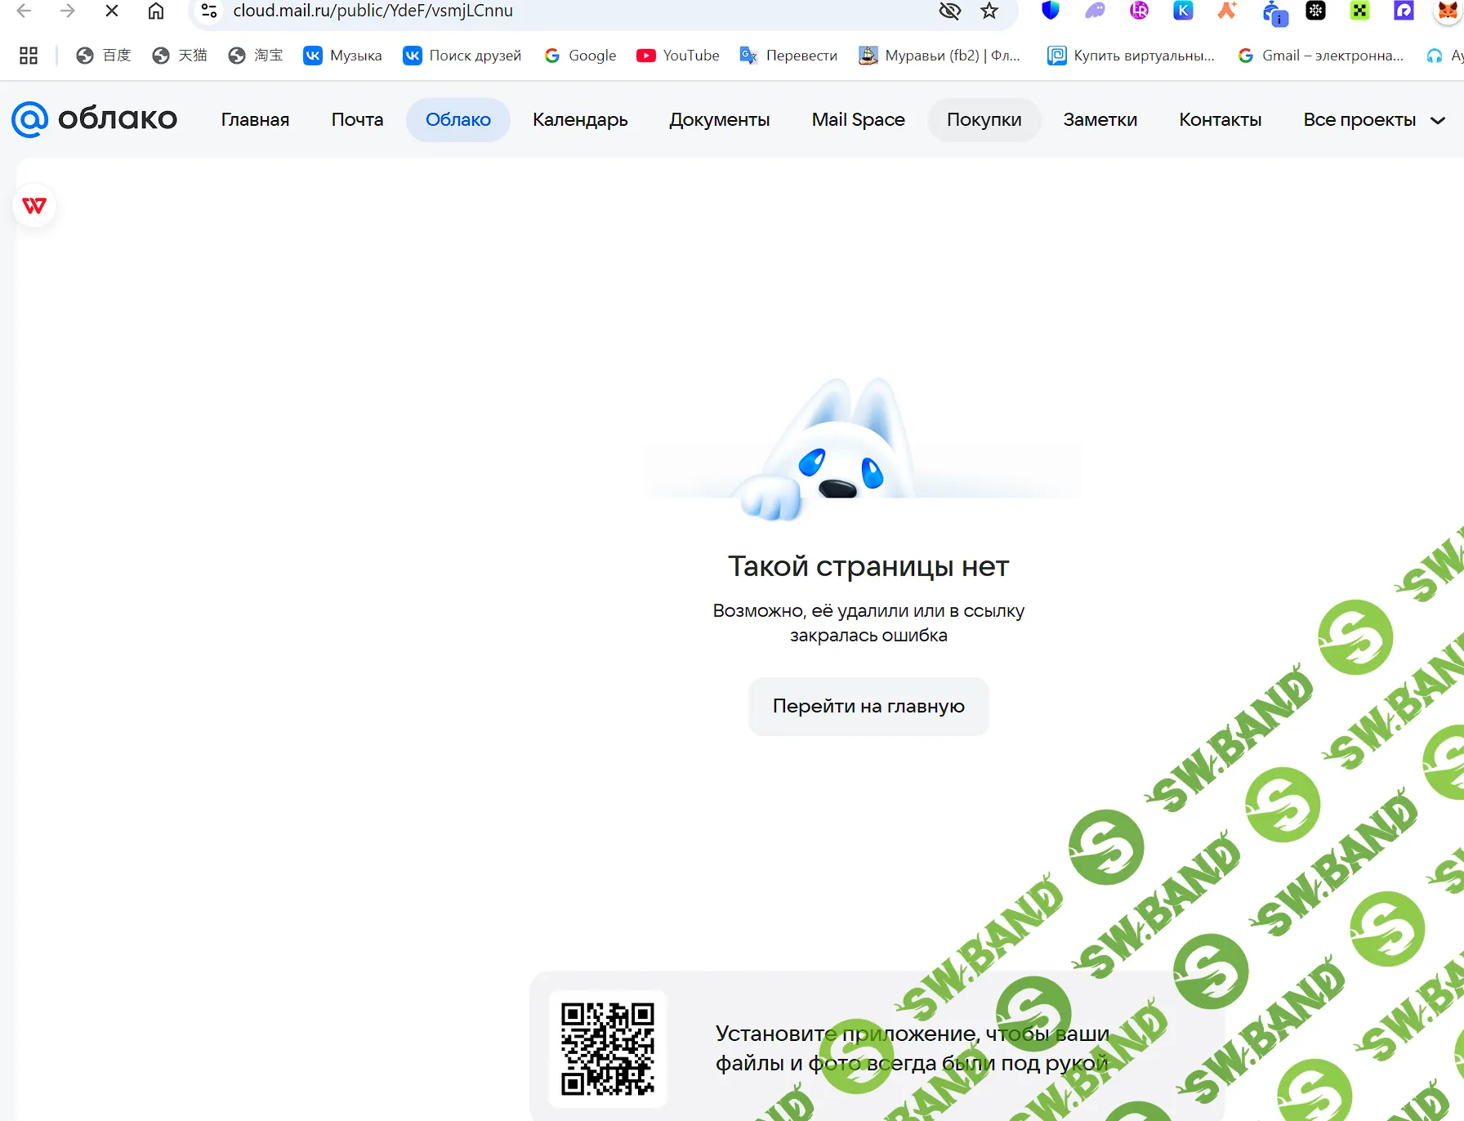Open the Почта tab

pos(357,120)
